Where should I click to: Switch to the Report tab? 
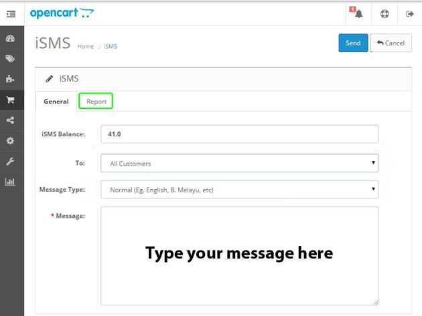click(x=96, y=102)
